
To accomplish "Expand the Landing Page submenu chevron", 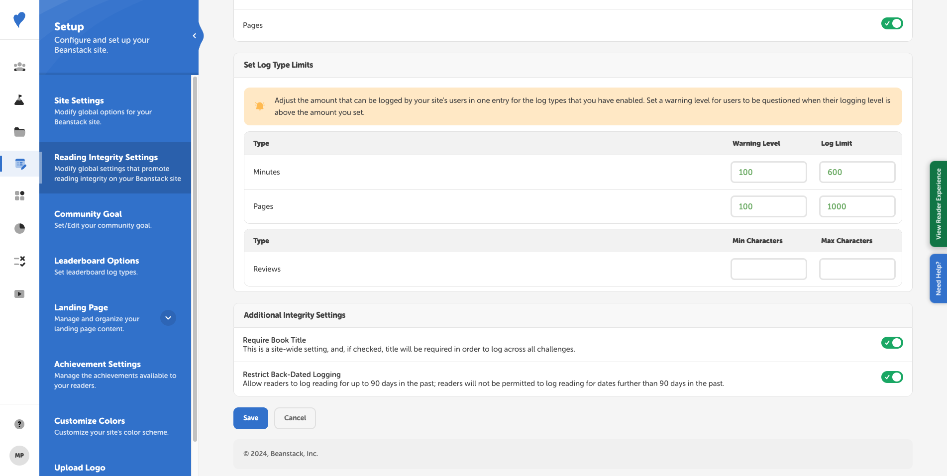I will coord(168,318).
